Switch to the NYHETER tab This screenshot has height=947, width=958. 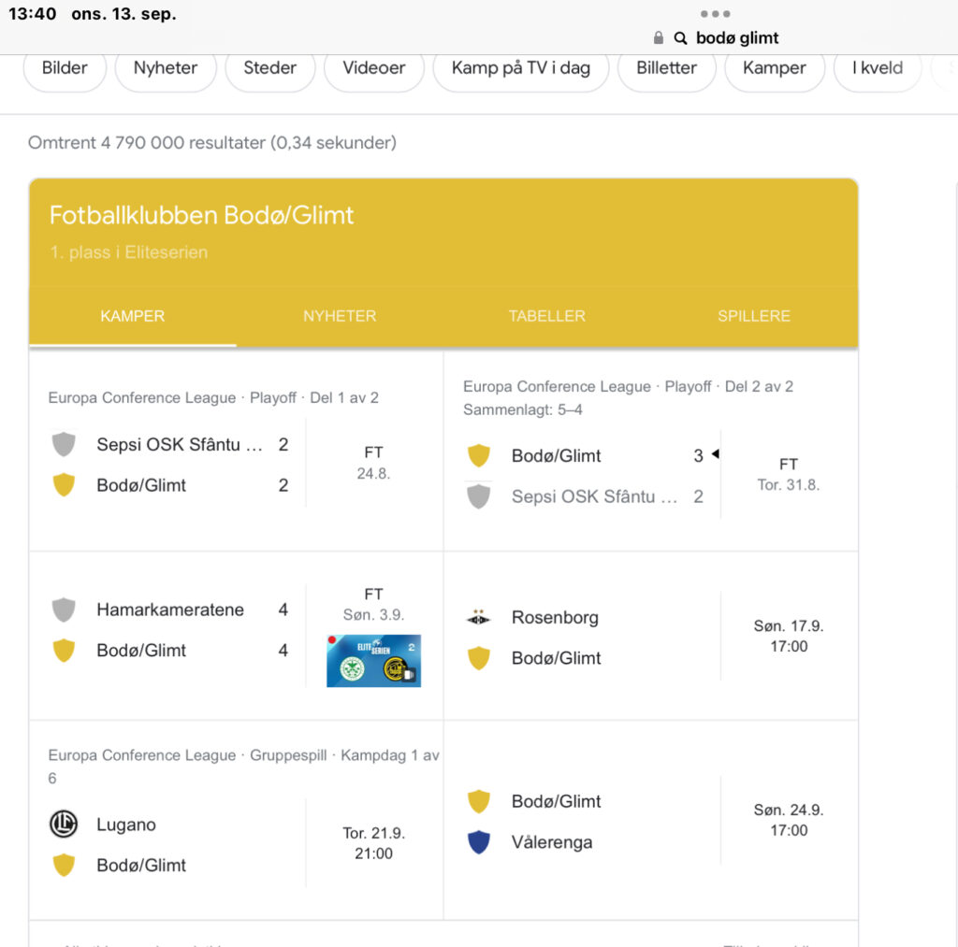[340, 316]
